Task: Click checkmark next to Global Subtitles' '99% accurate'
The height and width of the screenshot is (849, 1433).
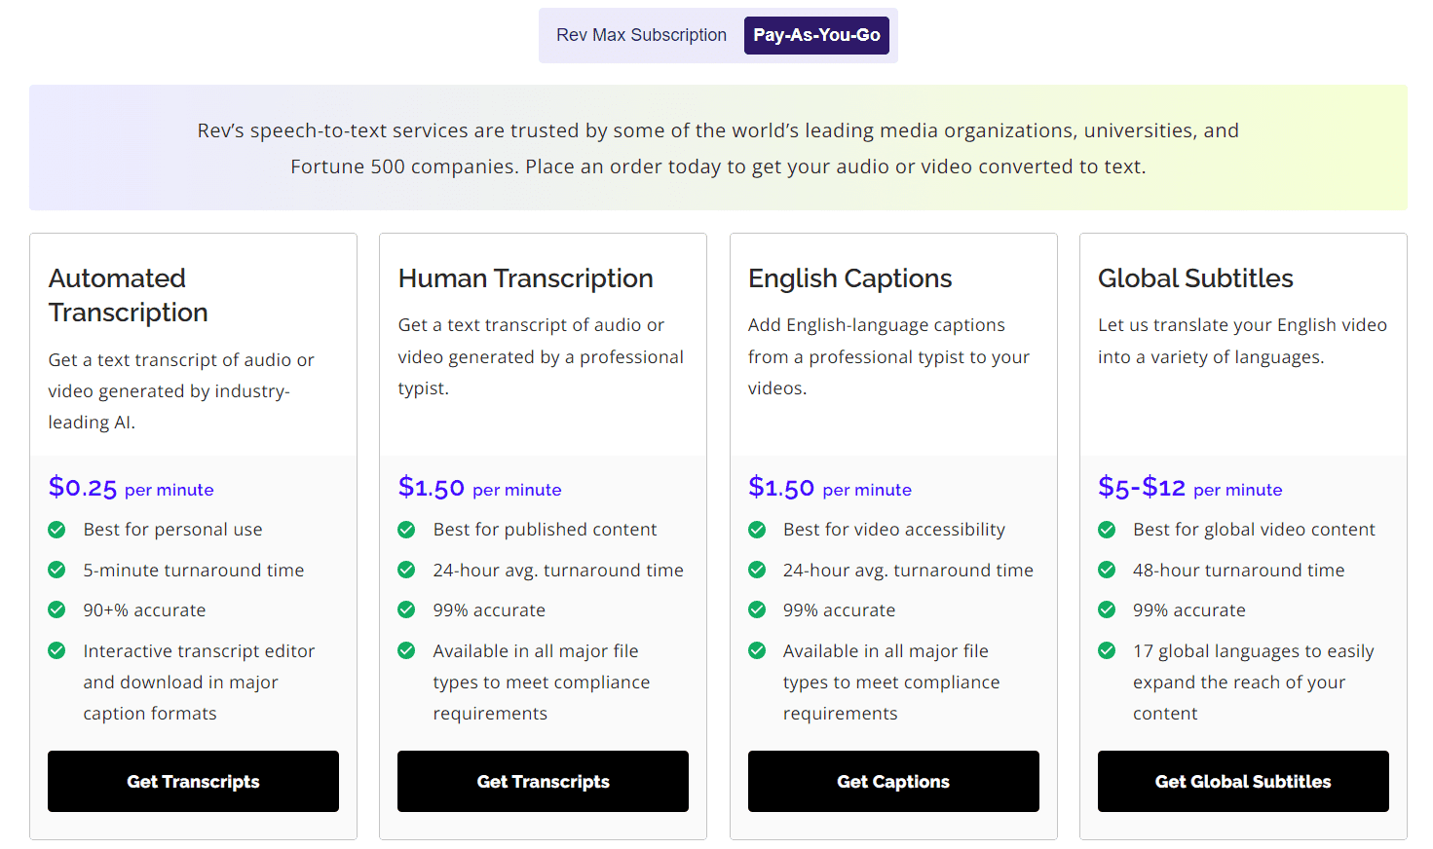Action: [1107, 609]
